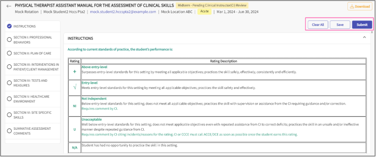Click the download icon in Download button
The width and height of the screenshot is (376, 157).
click(x=352, y=7)
